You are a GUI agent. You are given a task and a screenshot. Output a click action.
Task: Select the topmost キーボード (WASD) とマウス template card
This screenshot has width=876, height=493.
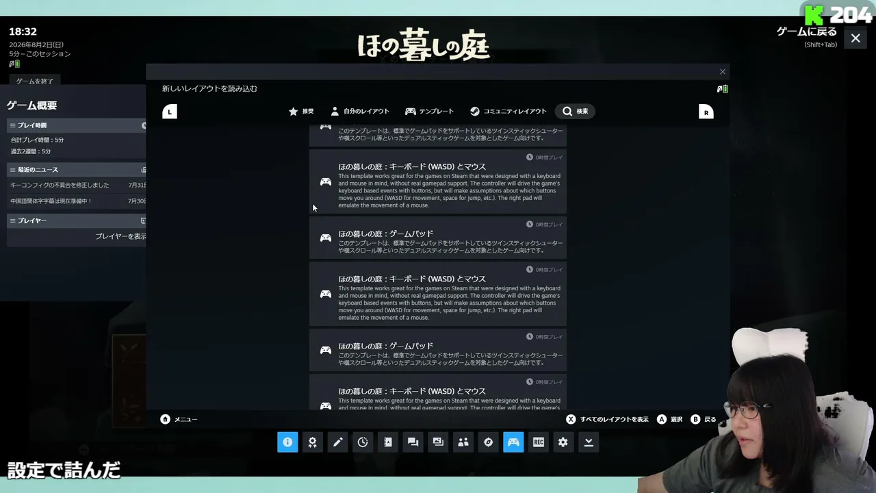click(438, 181)
